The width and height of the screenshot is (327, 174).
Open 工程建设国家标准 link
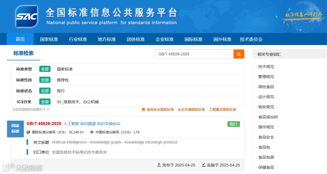223,109
